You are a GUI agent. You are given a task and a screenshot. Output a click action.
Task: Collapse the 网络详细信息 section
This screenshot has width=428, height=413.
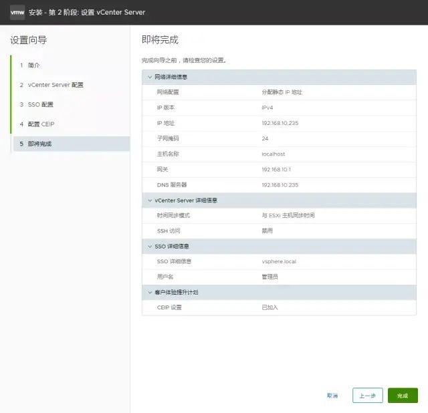tap(279, 77)
